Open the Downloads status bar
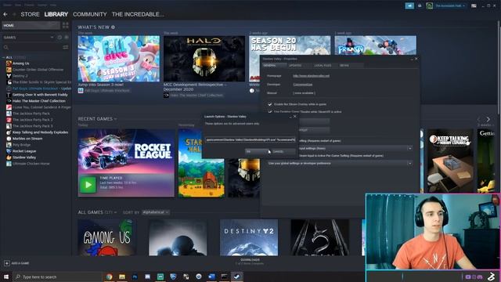The height and width of the screenshot is (282, 501). coord(250,262)
